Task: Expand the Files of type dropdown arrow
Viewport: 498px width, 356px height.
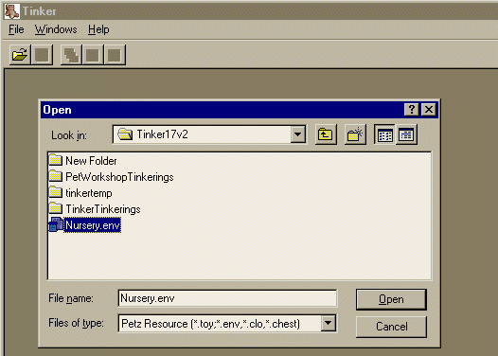Action: tap(329, 323)
